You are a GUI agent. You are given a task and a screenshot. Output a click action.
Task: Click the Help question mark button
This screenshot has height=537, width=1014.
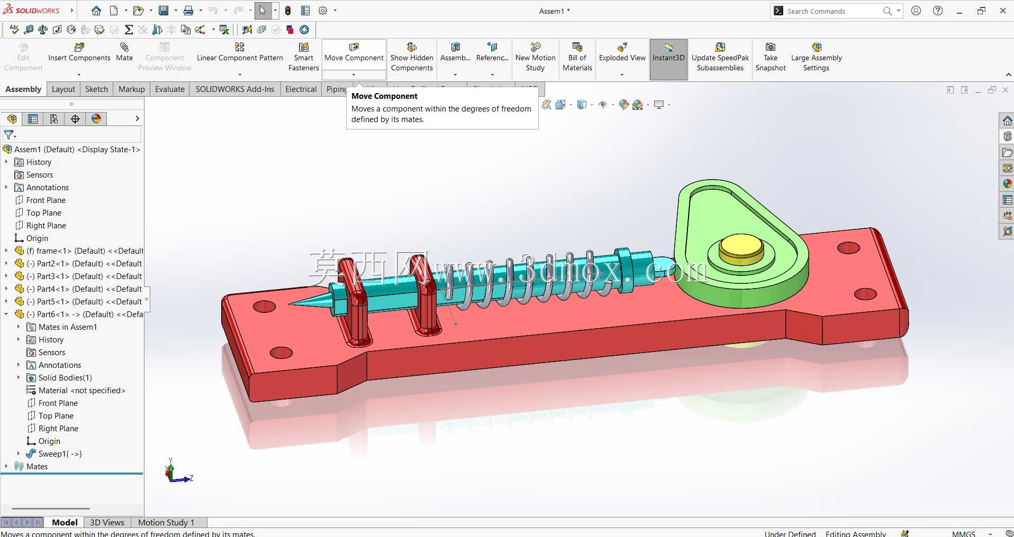click(x=938, y=11)
